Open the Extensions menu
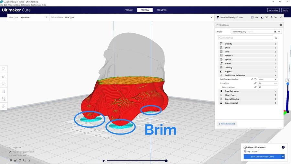The image size is (291, 164). (x=26, y=5)
